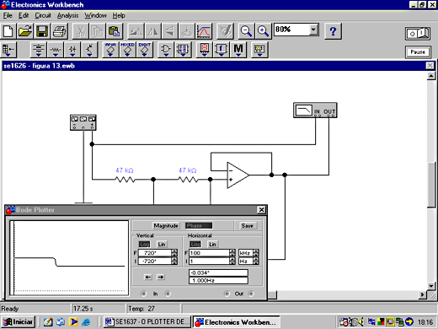The image size is (438, 329).
Task: Open the Diodes parts bin
Action: [72, 50]
